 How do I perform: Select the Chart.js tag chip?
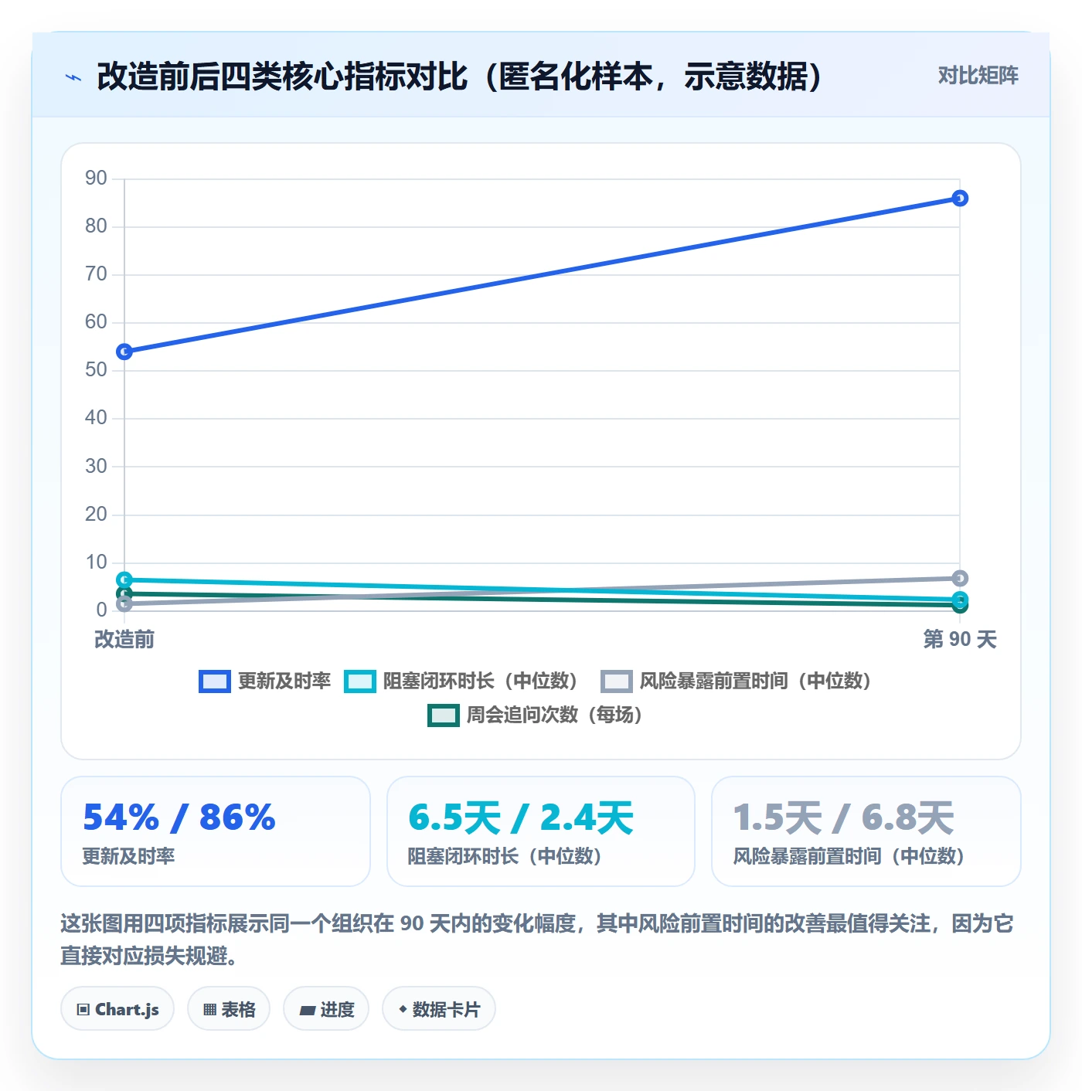point(117,1009)
